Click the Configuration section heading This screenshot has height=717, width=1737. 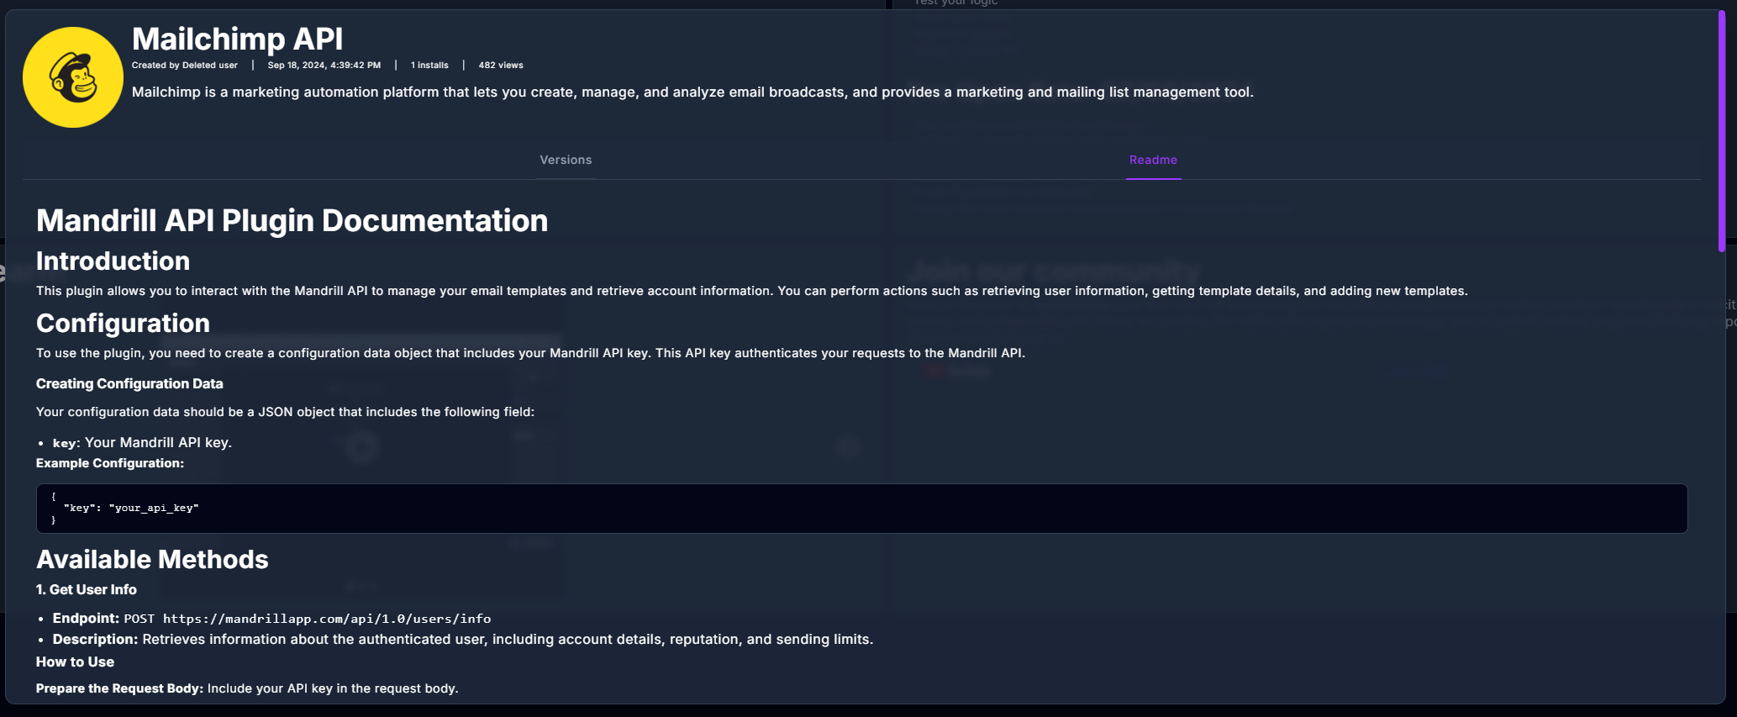pyautogui.click(x=123, y=324)
